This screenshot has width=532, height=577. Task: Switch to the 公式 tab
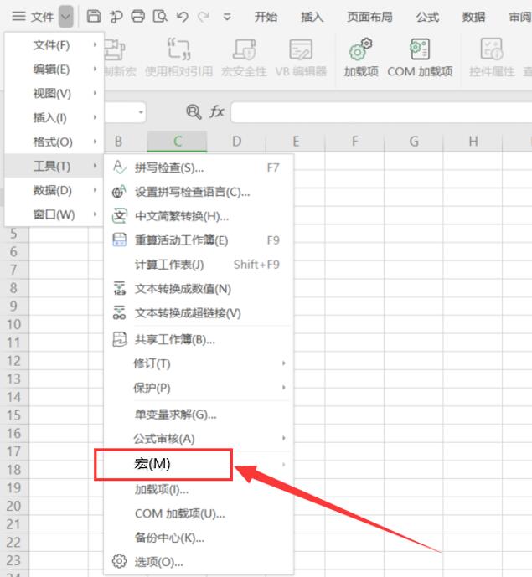point(427,17)
